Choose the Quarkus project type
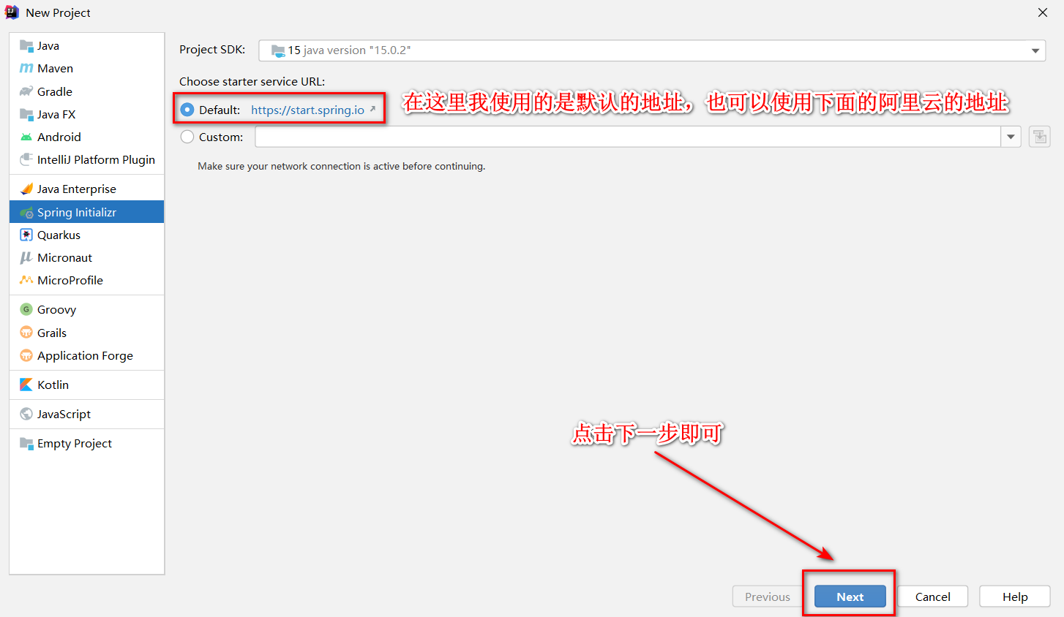The width and height of the screenshot is (1064, 617). pyautogui.click(x=86, y=235)
